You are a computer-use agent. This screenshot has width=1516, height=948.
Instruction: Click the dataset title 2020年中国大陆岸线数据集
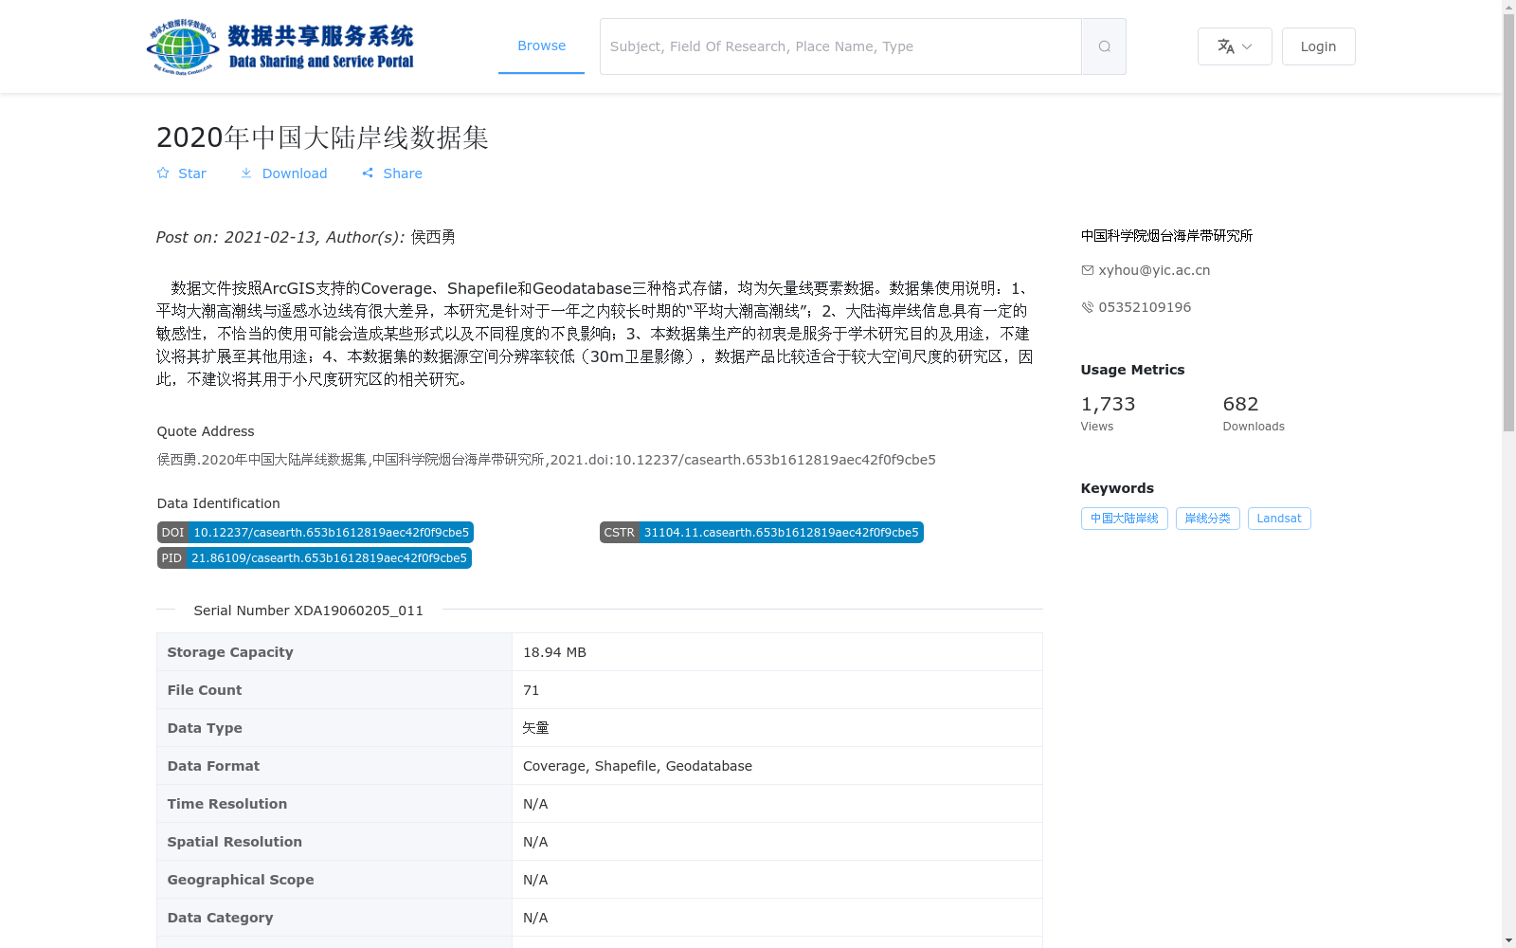point(322,137)
